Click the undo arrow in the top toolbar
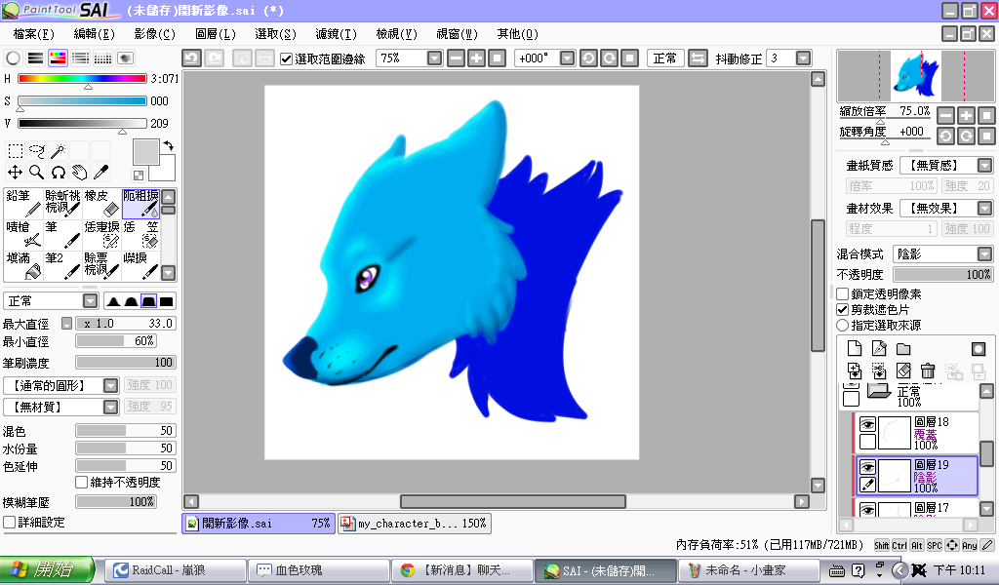 point(192,58)
